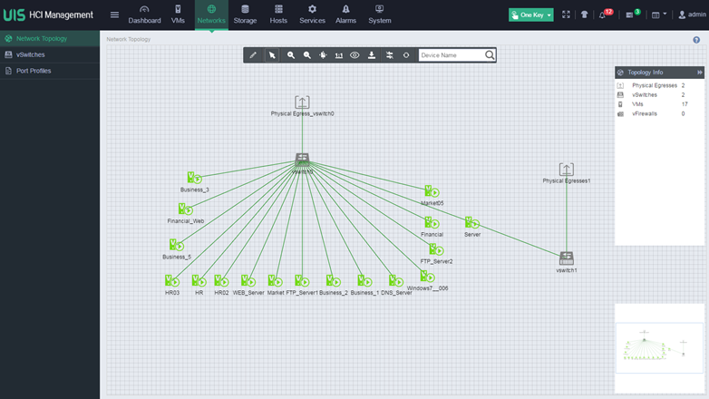Open the admin user account
Screen dimensions: 709x399
tap(692, 15)
